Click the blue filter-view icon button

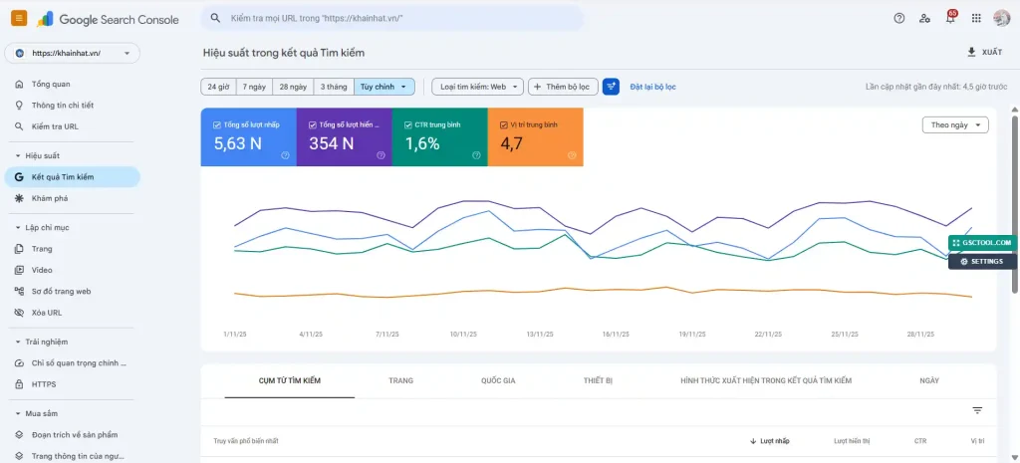tap(611, 87)
